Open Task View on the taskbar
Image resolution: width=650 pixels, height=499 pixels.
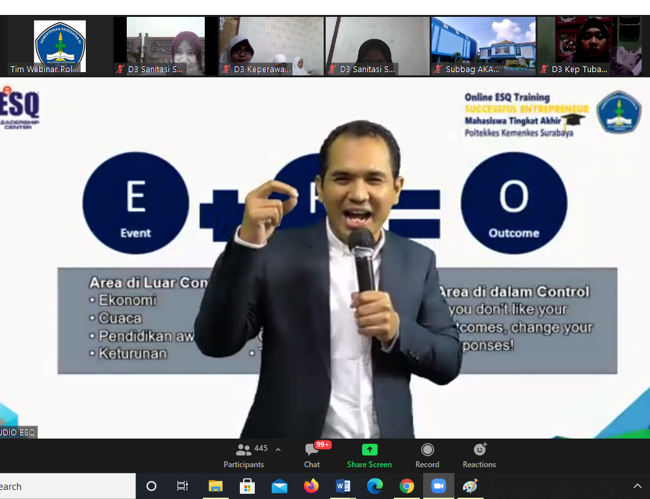(x=183, y=486)
